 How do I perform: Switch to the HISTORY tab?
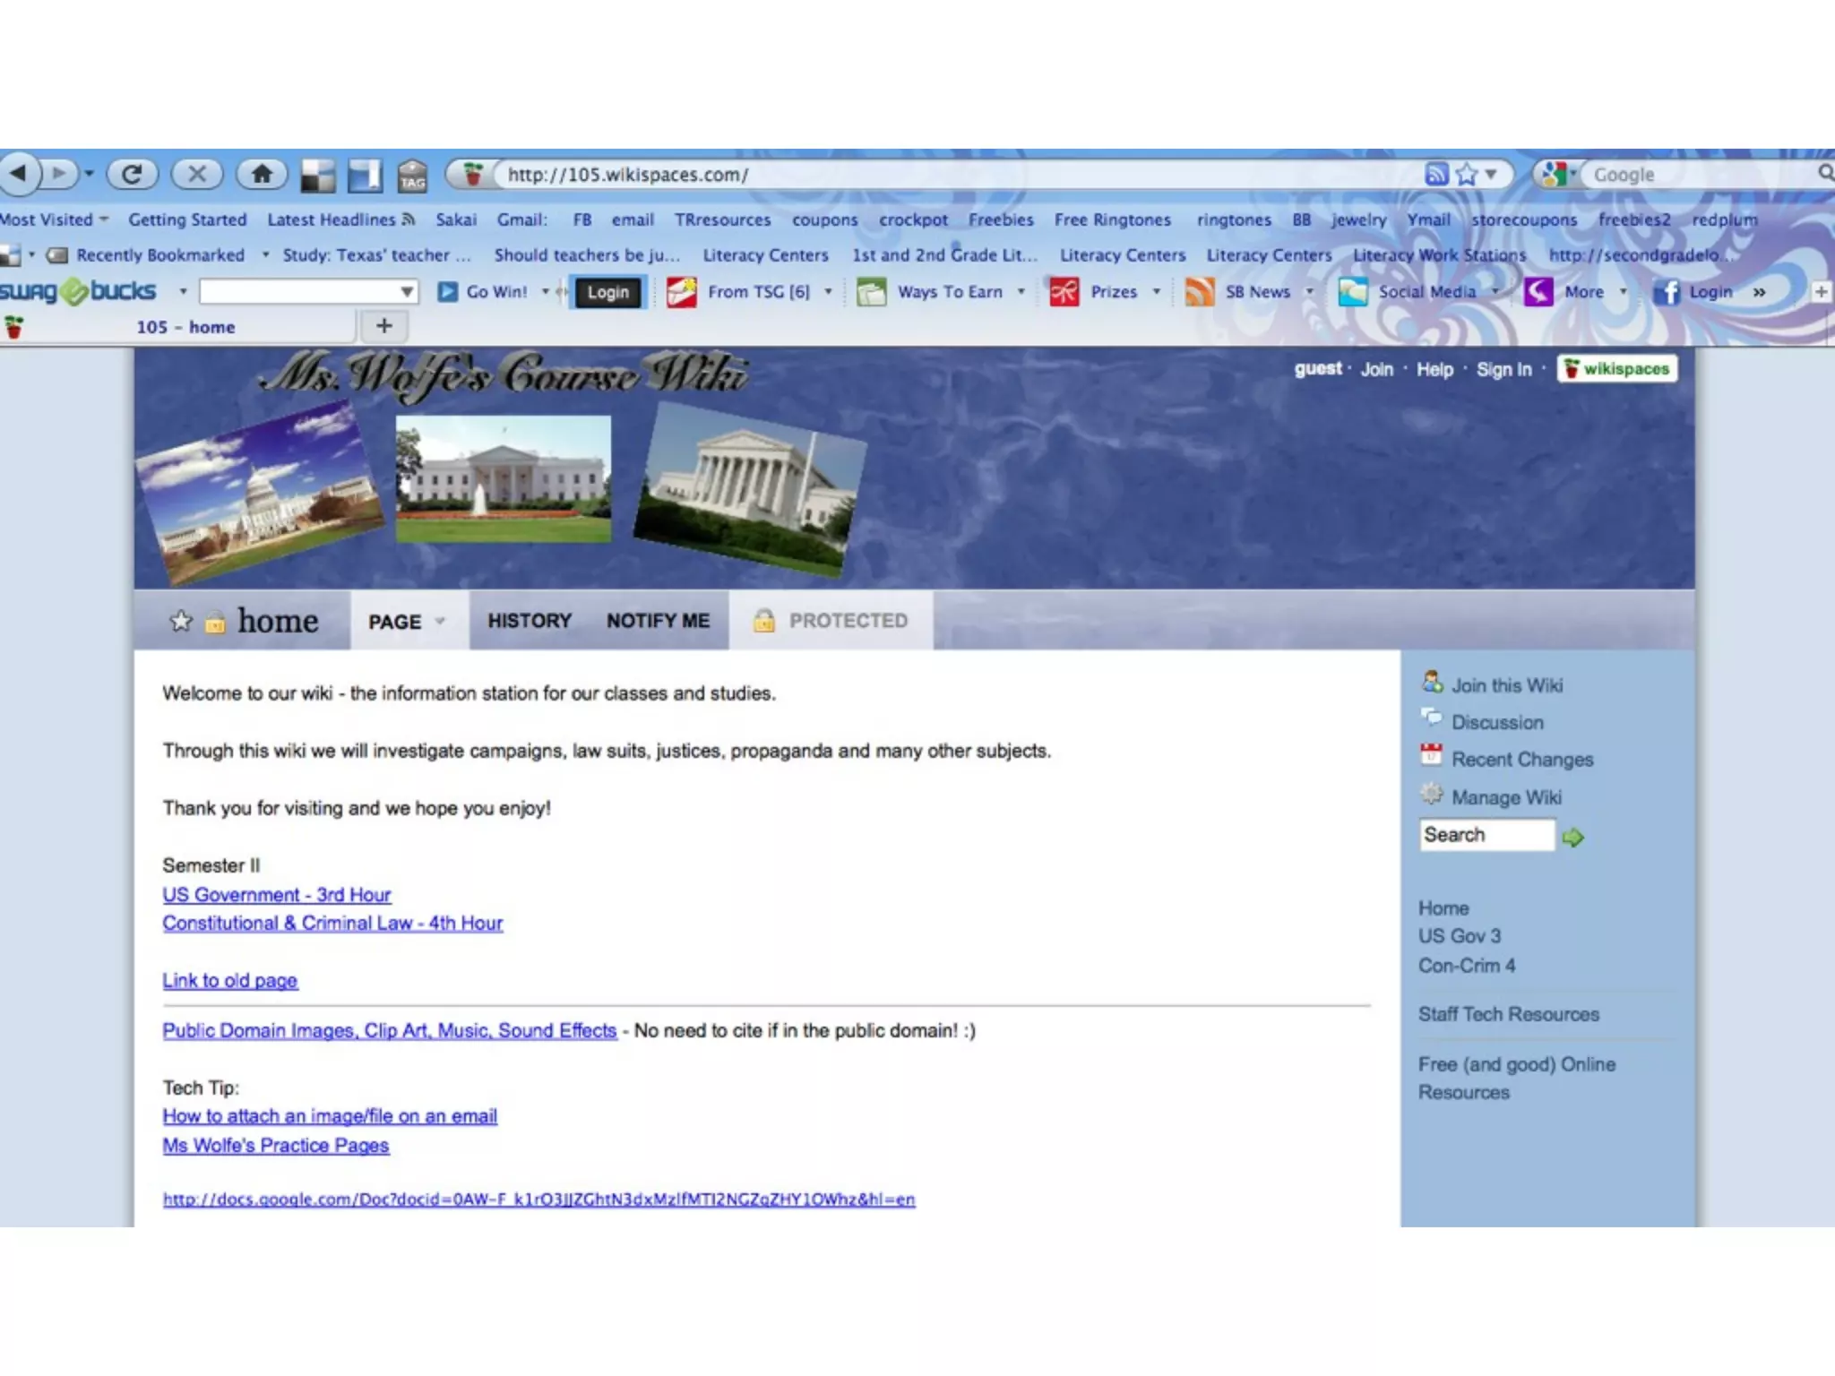(x=529, y=621)
